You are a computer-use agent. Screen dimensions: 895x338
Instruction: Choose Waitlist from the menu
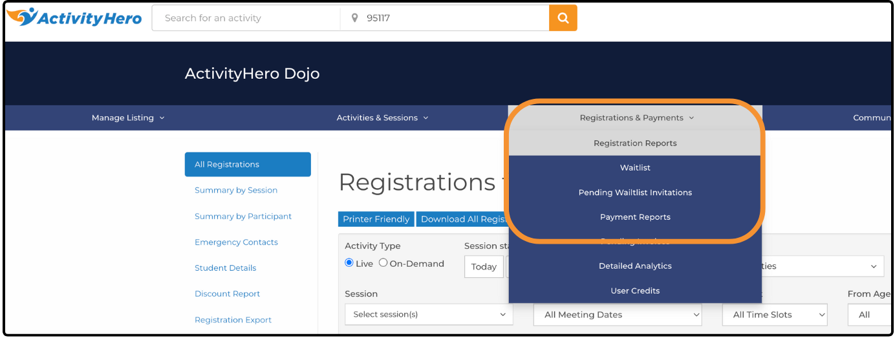point(635,168)
